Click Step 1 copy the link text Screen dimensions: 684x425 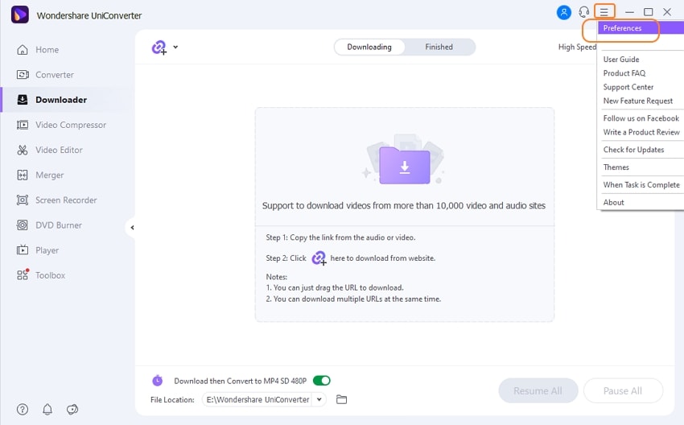click(340, 237)
